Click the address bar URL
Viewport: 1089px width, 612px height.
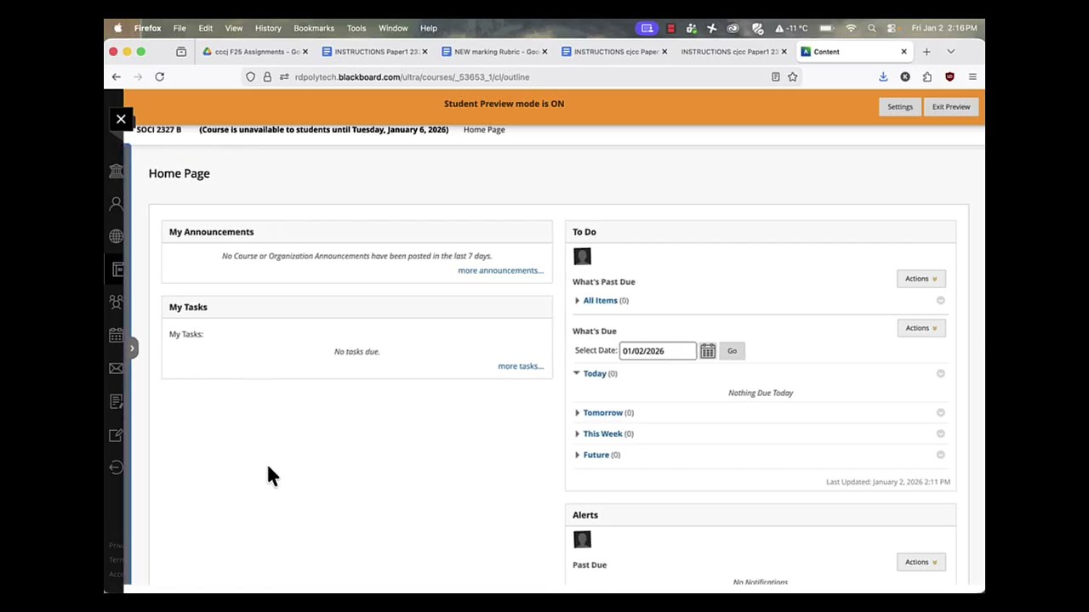(412, 77)
